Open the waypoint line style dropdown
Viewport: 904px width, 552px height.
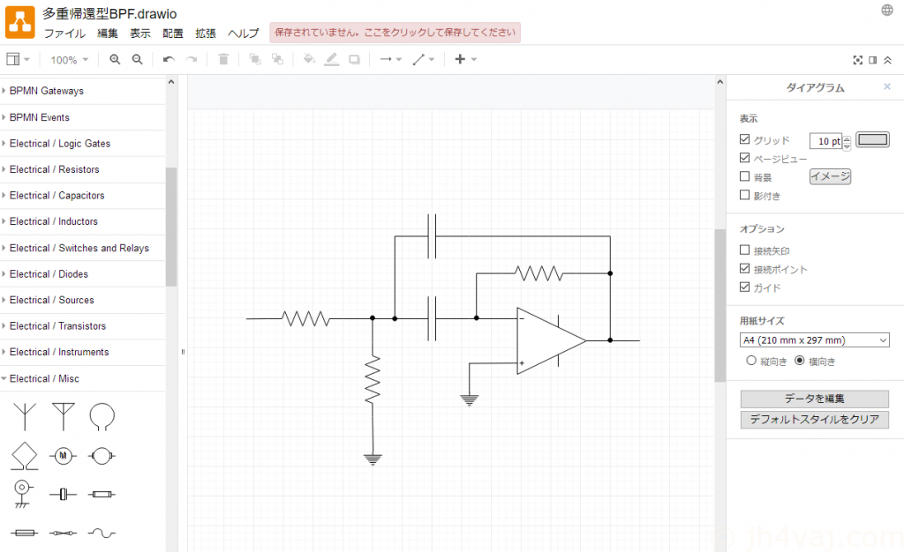click(x=423, y=59)
